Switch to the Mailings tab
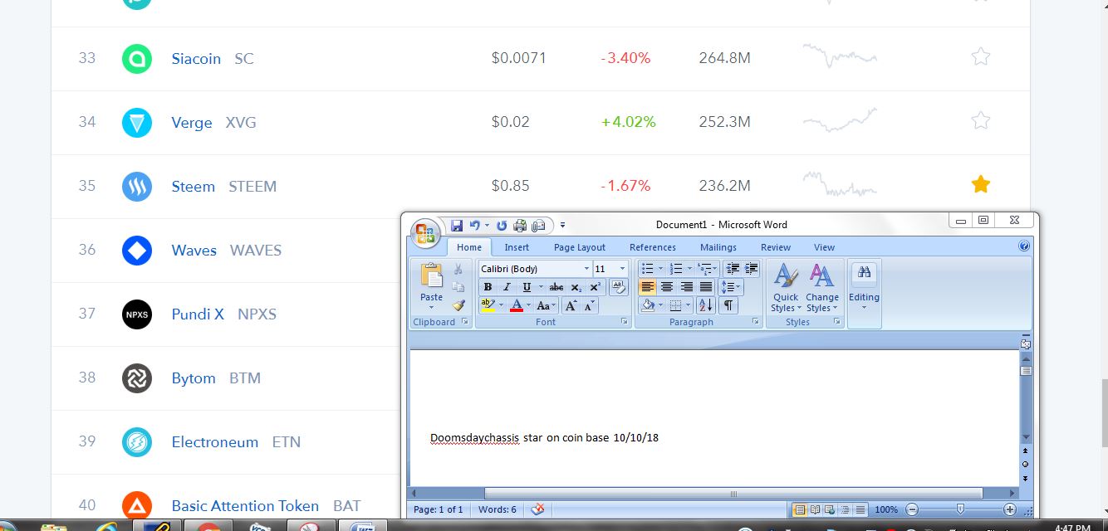This screenshot has height=531, width=1108. [x=718, y=247]
